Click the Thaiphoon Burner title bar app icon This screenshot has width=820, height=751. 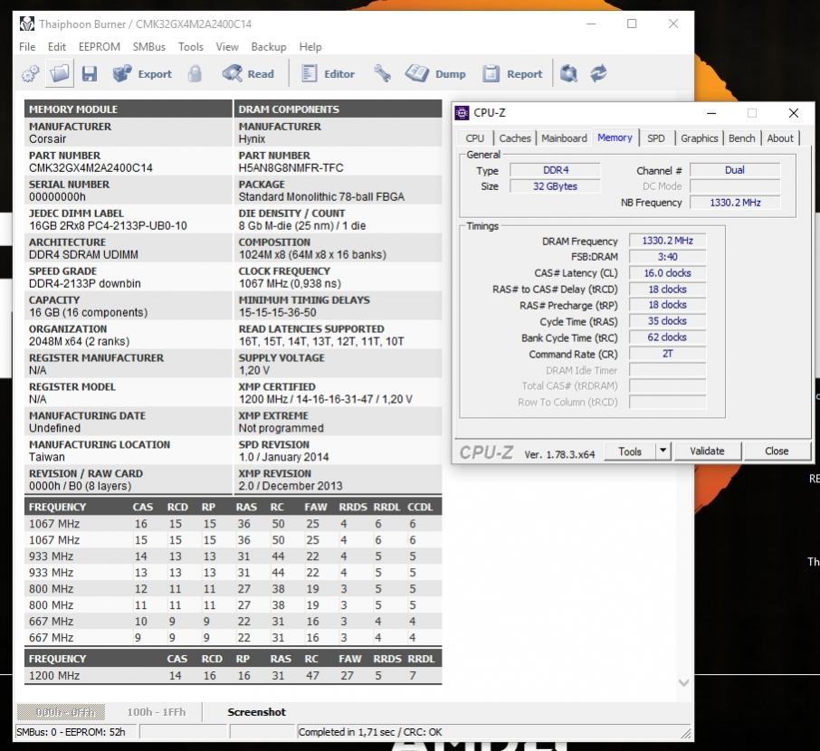pyautogui.click(x=26, y=24)
